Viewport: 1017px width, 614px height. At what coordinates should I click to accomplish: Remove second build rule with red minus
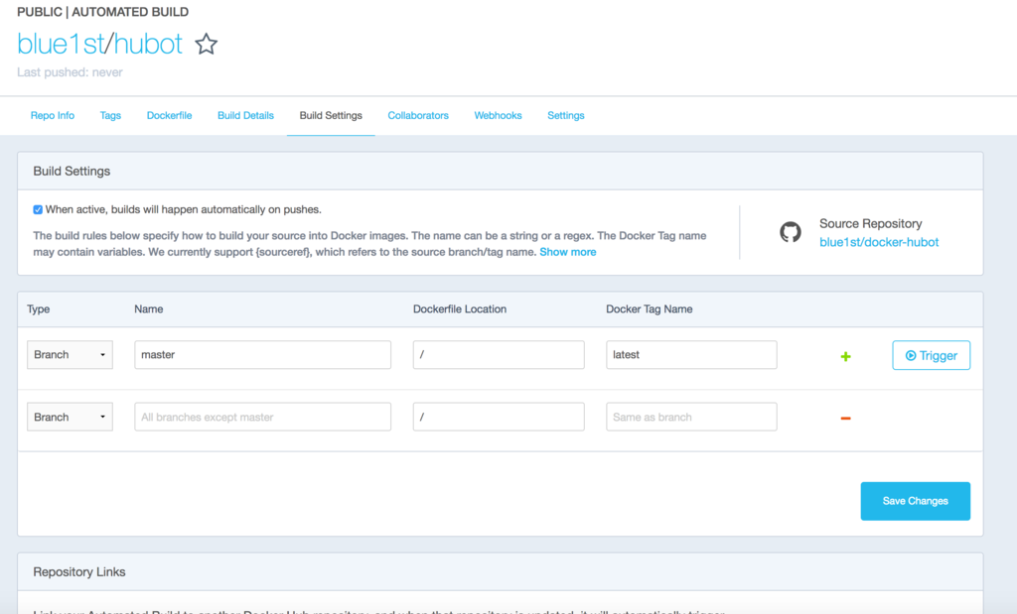click(845, 419)
